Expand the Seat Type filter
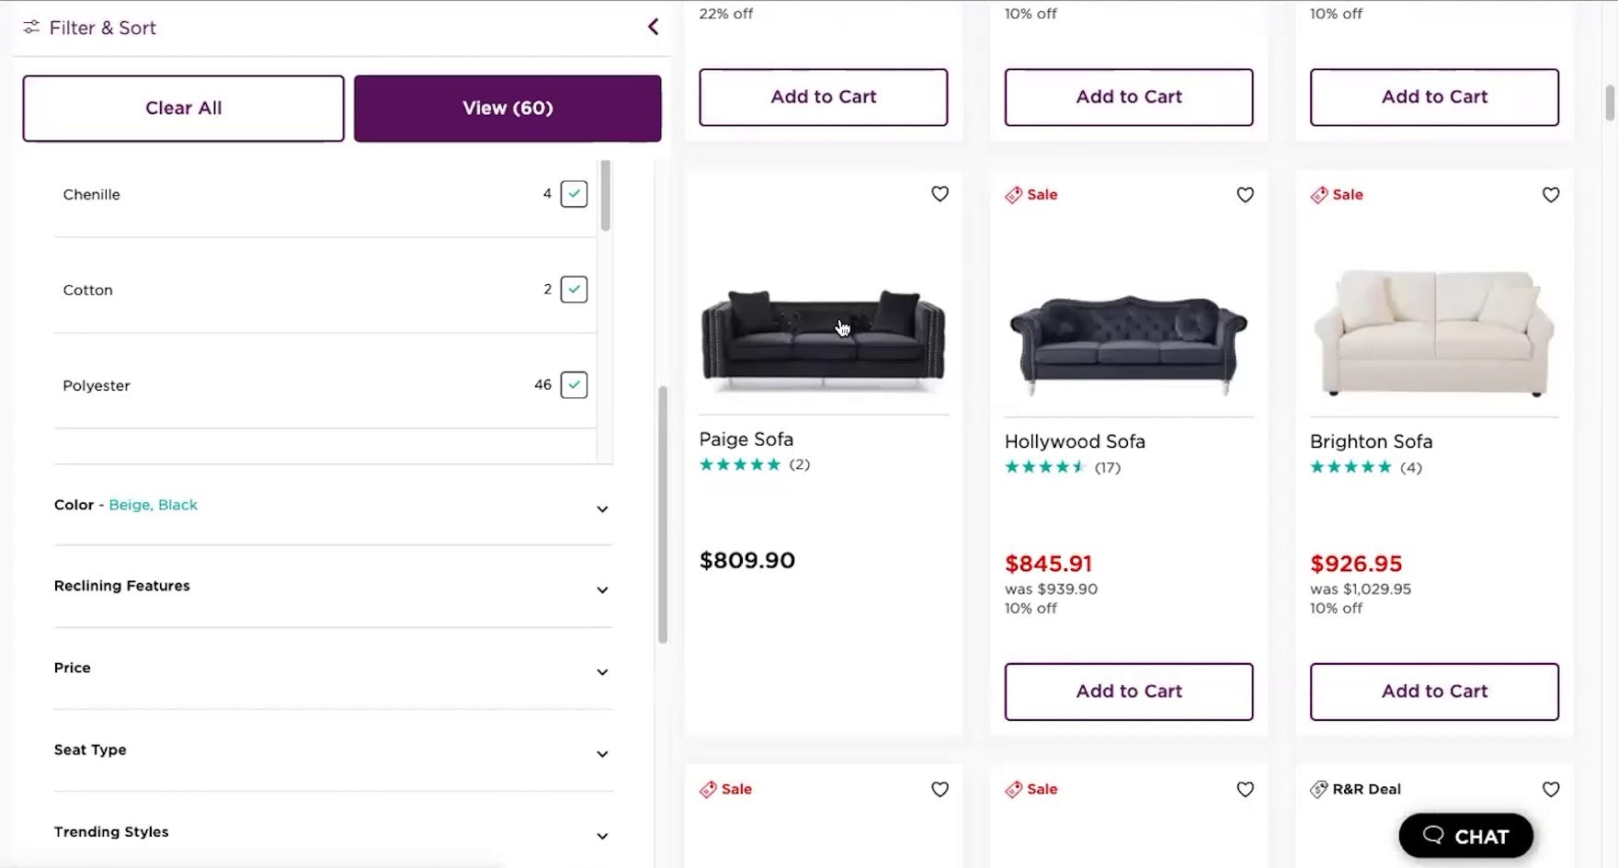Screen dimensions: 1618x868 click(602, 753)
